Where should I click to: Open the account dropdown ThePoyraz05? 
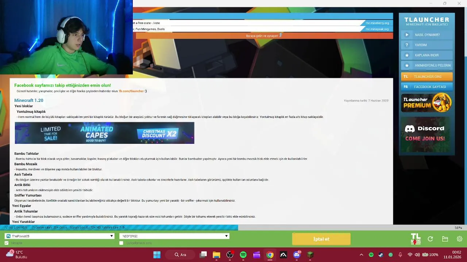point(59,236)
